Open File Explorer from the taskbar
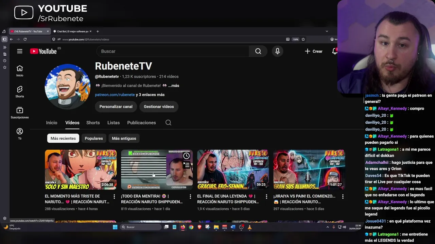Image resolution: width=435 pixels, height=244 pixels. (216, 227)
